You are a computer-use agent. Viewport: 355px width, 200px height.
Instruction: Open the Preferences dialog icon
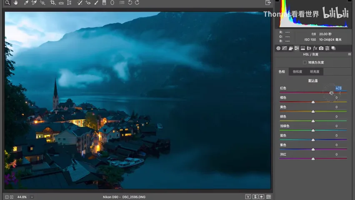point(122,3)
